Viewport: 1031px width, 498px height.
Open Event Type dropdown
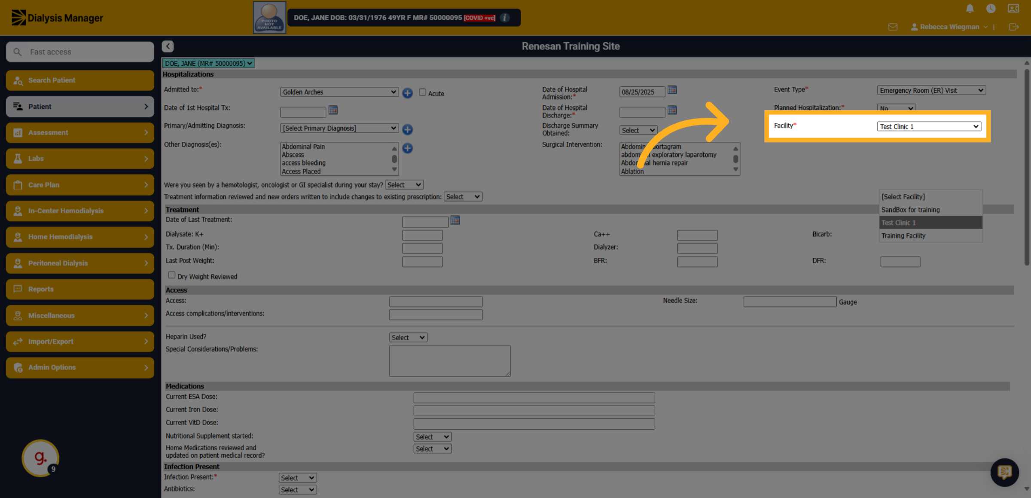pyautogui.click(x=931, y=90)
